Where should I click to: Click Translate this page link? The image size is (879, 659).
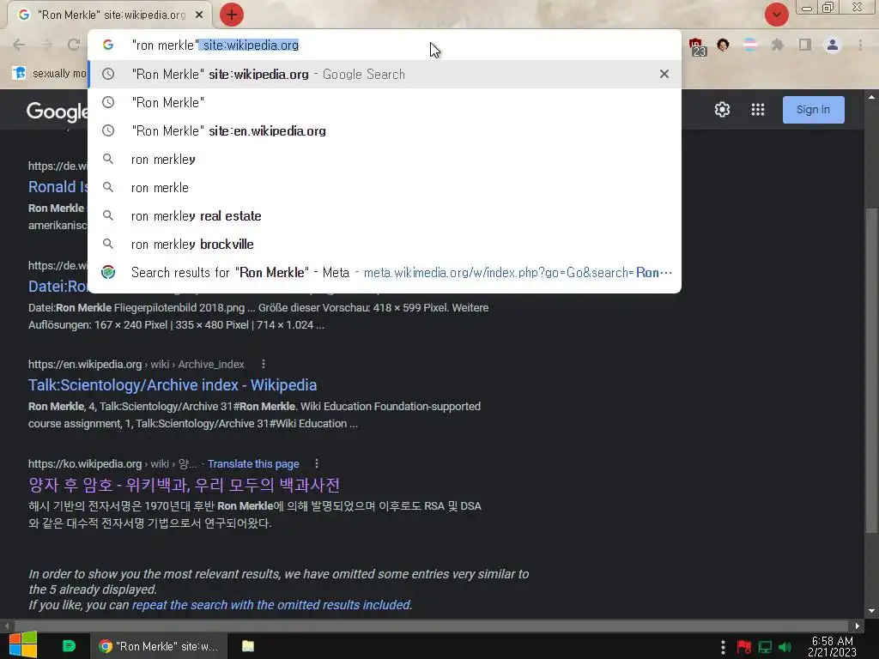click(x=253, y=464)
